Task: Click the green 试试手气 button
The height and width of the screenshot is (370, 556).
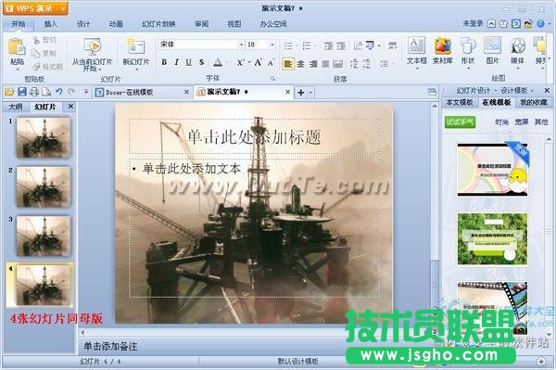Action: click(460, 122)
